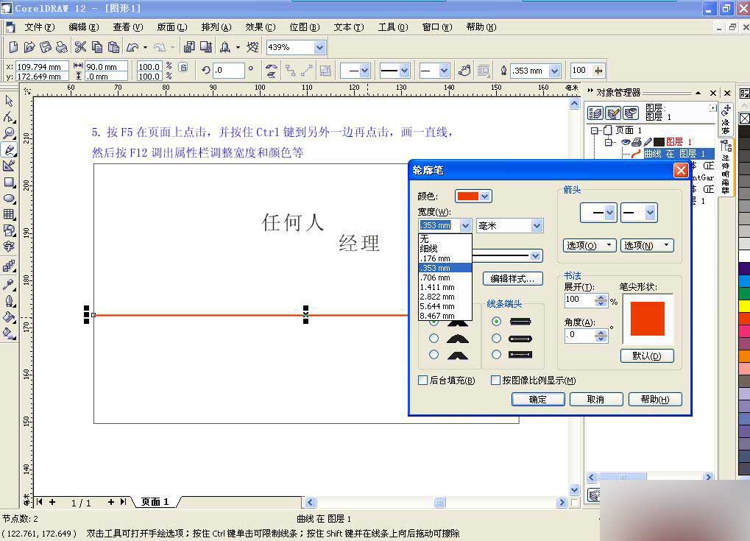
Task: Open the Fill bucket tool flyout
Action: tap(9, 317)
